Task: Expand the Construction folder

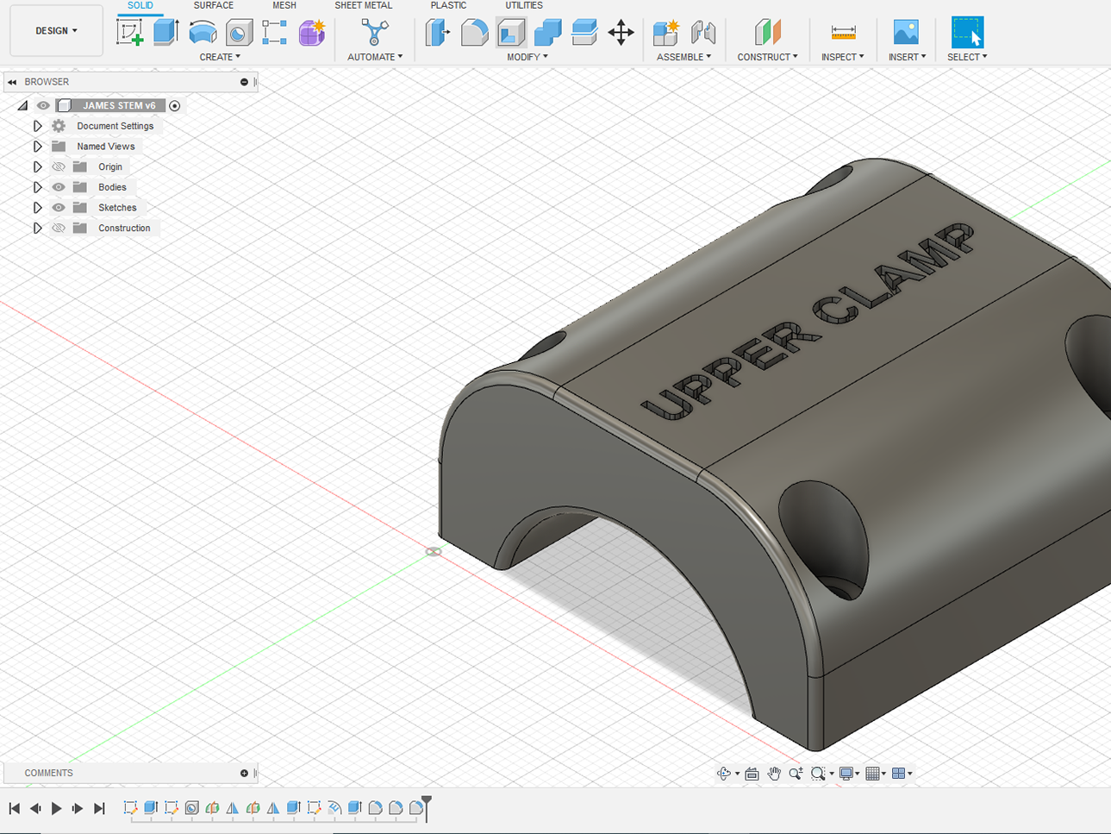Action: coord(37,229)
